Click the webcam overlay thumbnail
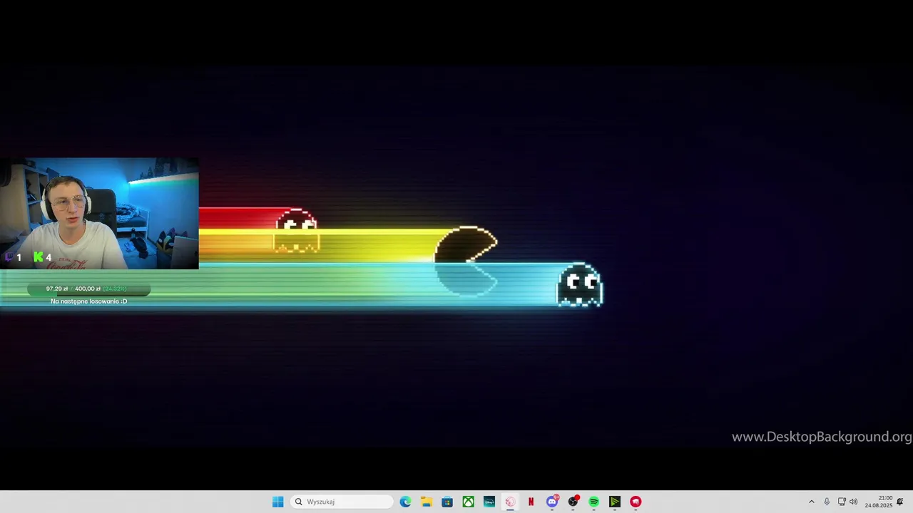Image resolution: width=913 pixels, height=513 pixels. click(x=99, y=214)
